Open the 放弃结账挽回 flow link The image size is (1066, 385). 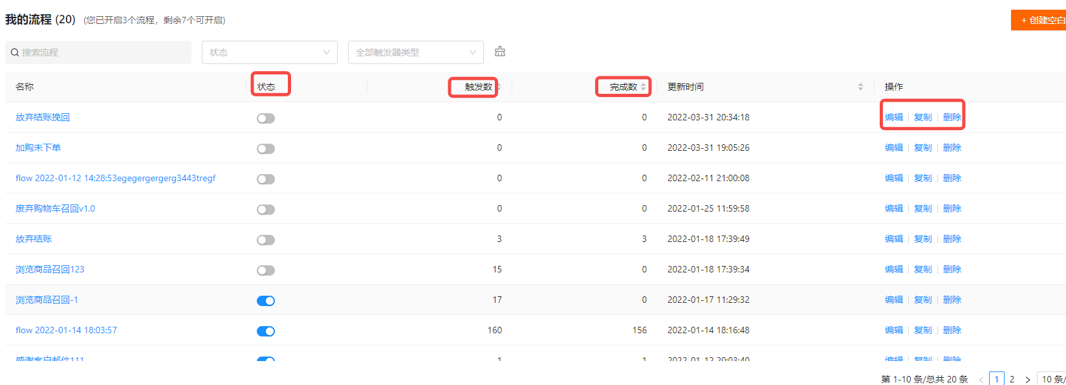coord(43,117)
